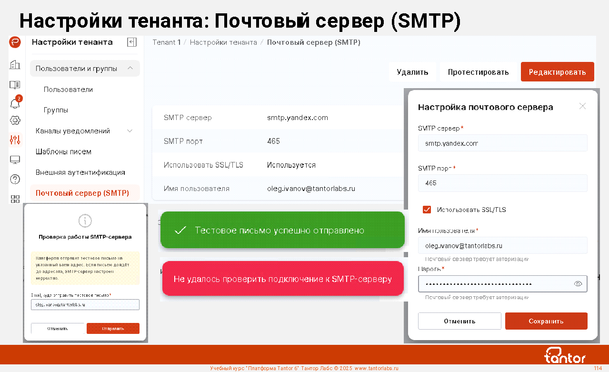
Task: Expand the Notification channels section
Action: [x=130, y=131]
